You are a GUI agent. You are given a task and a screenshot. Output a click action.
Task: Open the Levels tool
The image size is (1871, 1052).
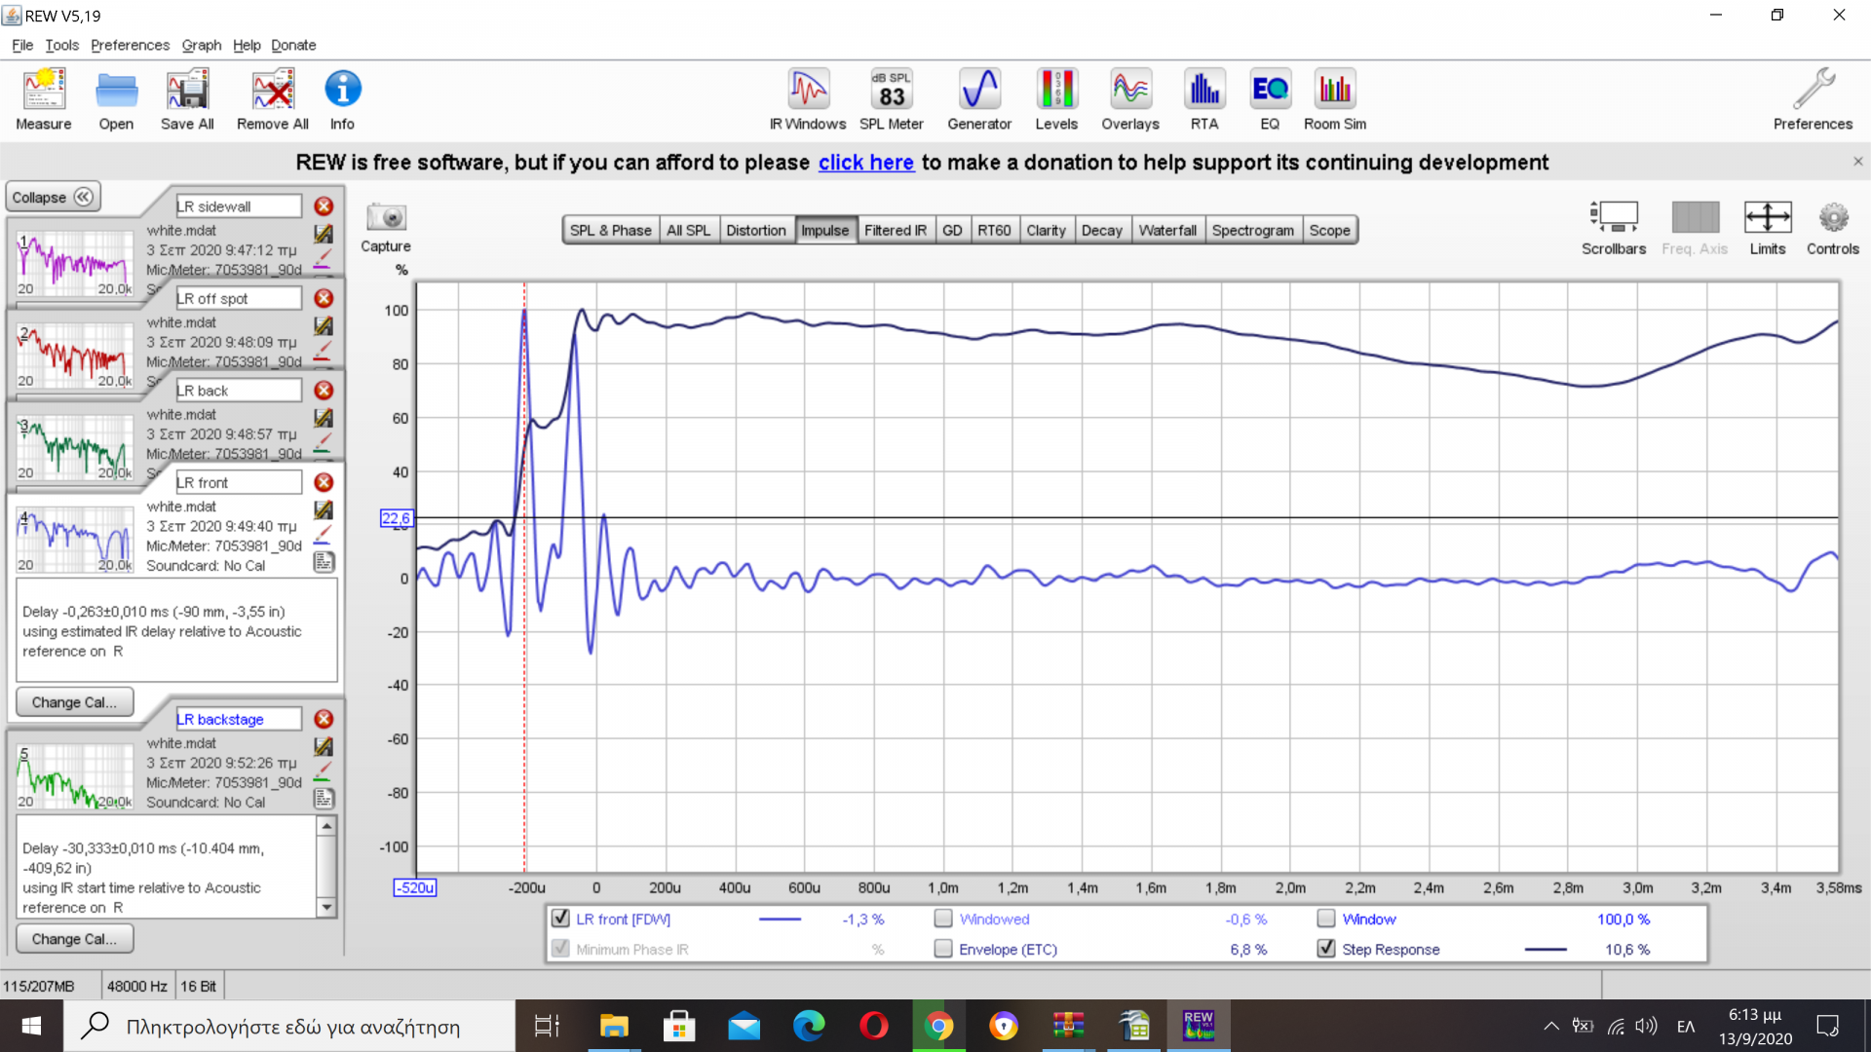point(1056,99)
